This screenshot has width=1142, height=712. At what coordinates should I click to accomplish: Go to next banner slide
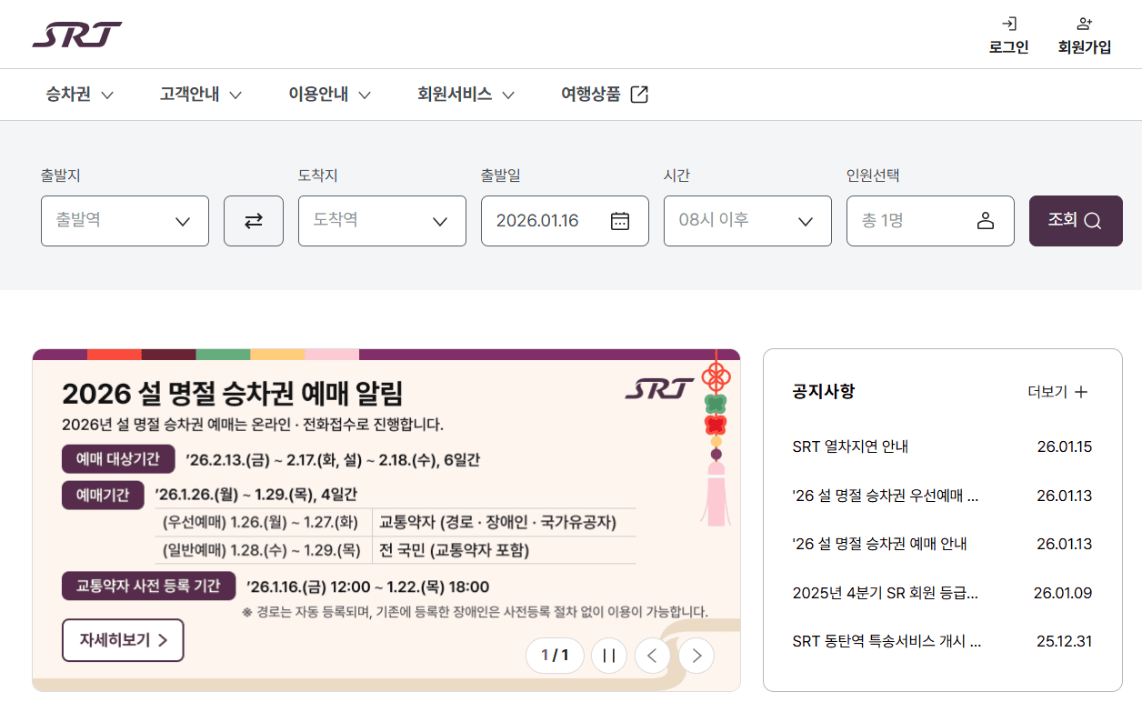click(x=696, y=656)
